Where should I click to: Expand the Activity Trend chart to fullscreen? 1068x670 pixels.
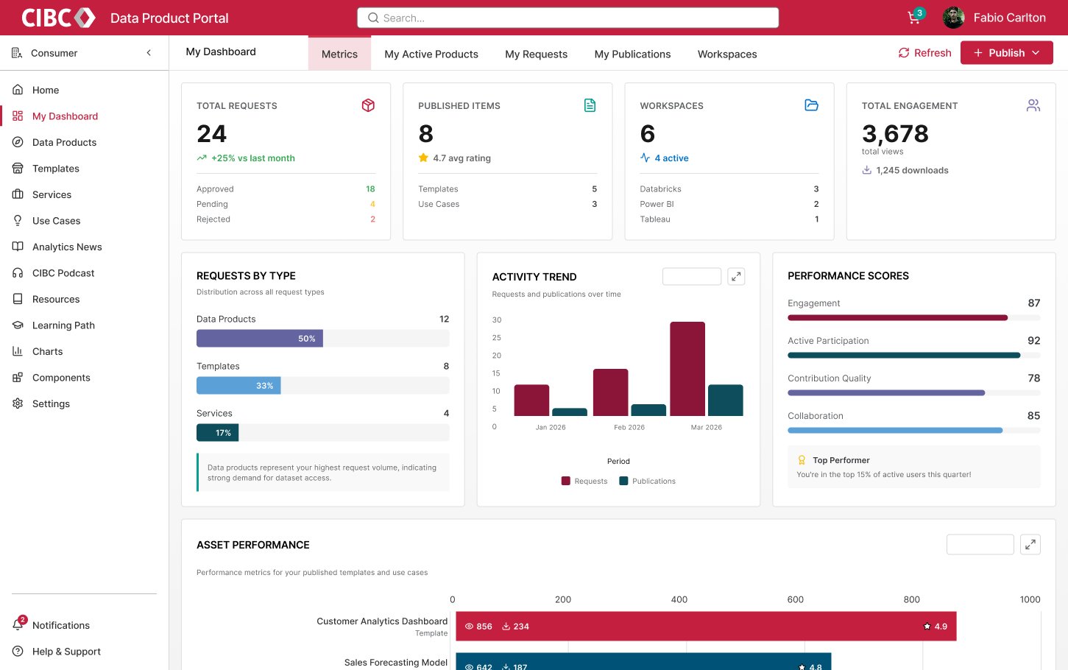[736, 276]
